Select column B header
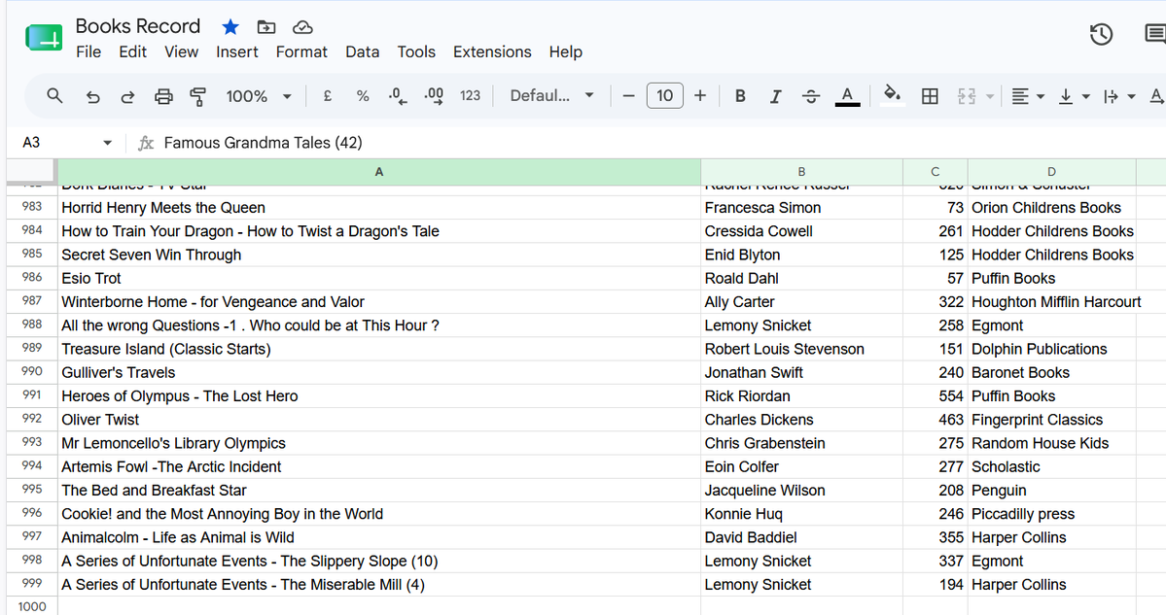The width and height of the screenshot is (1166, 615). pyautogui.click(x=801, y=172)
